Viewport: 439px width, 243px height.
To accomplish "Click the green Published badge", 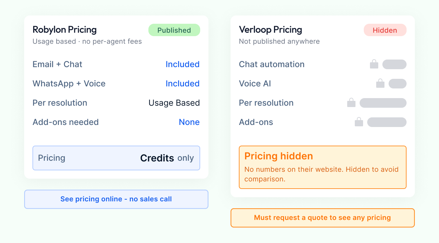I will (174, 30).
